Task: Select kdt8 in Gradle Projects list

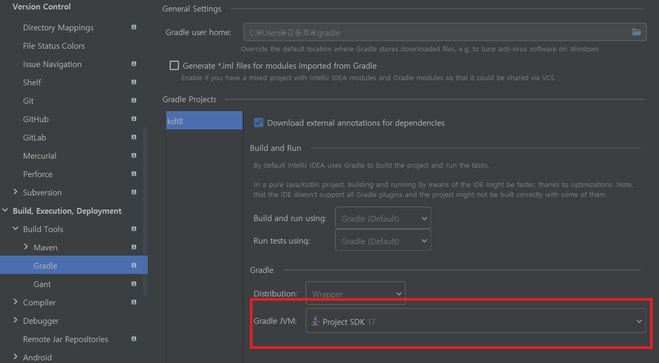Action: click(204, 120)
